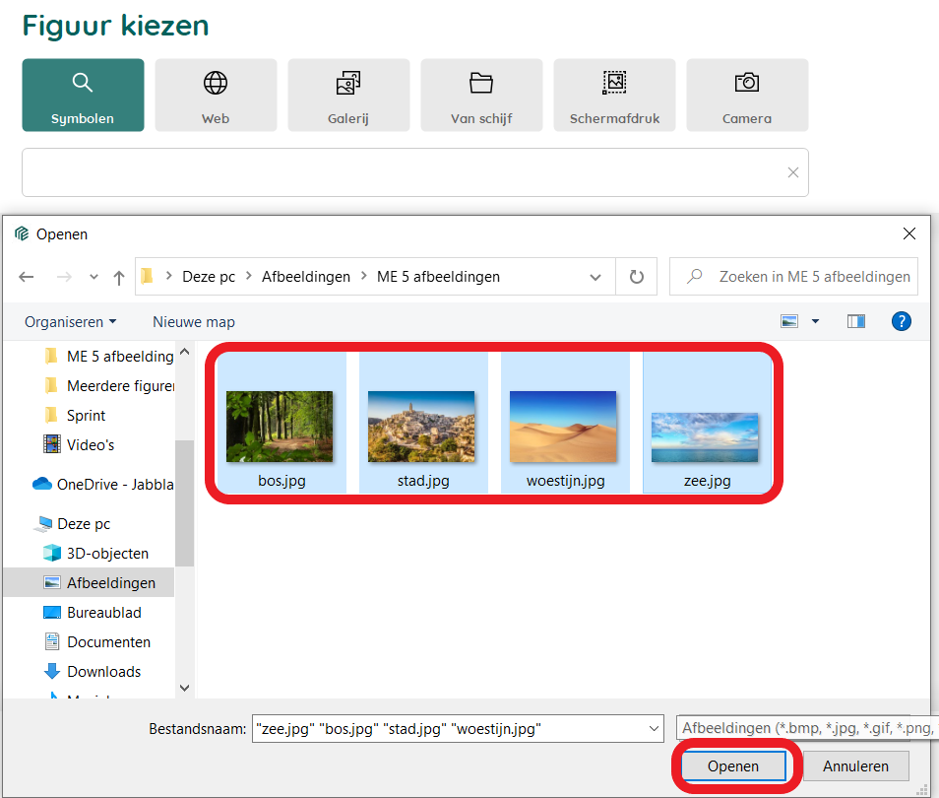The width and height of the screenshot is (939, 798).
Task: Open the Camera picture source
Action: pos(746,95)
